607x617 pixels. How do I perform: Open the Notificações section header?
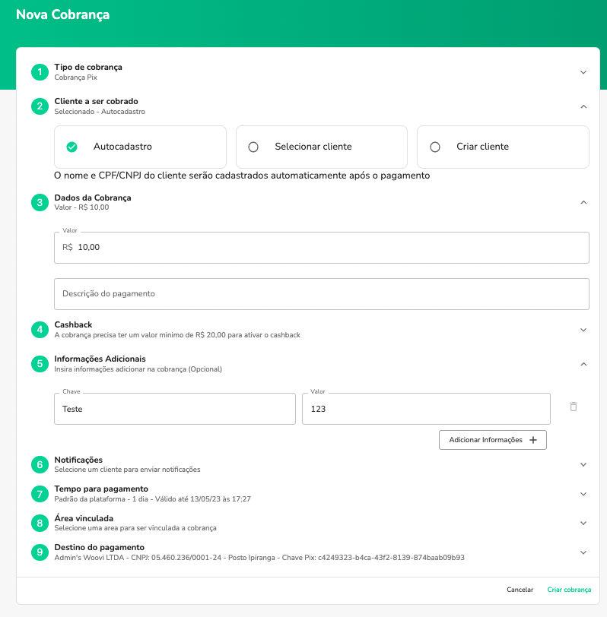(304, 464)
